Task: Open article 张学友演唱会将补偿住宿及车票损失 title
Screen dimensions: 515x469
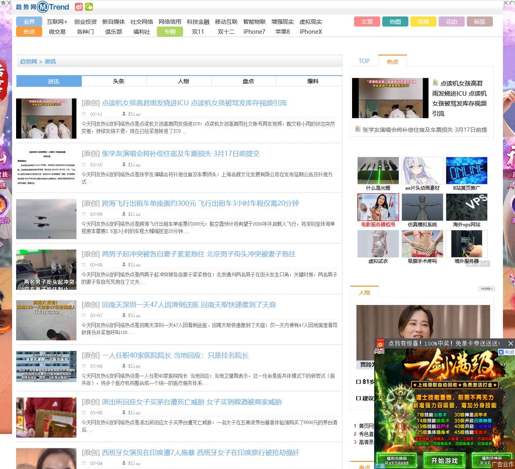Action: (181, 154)
